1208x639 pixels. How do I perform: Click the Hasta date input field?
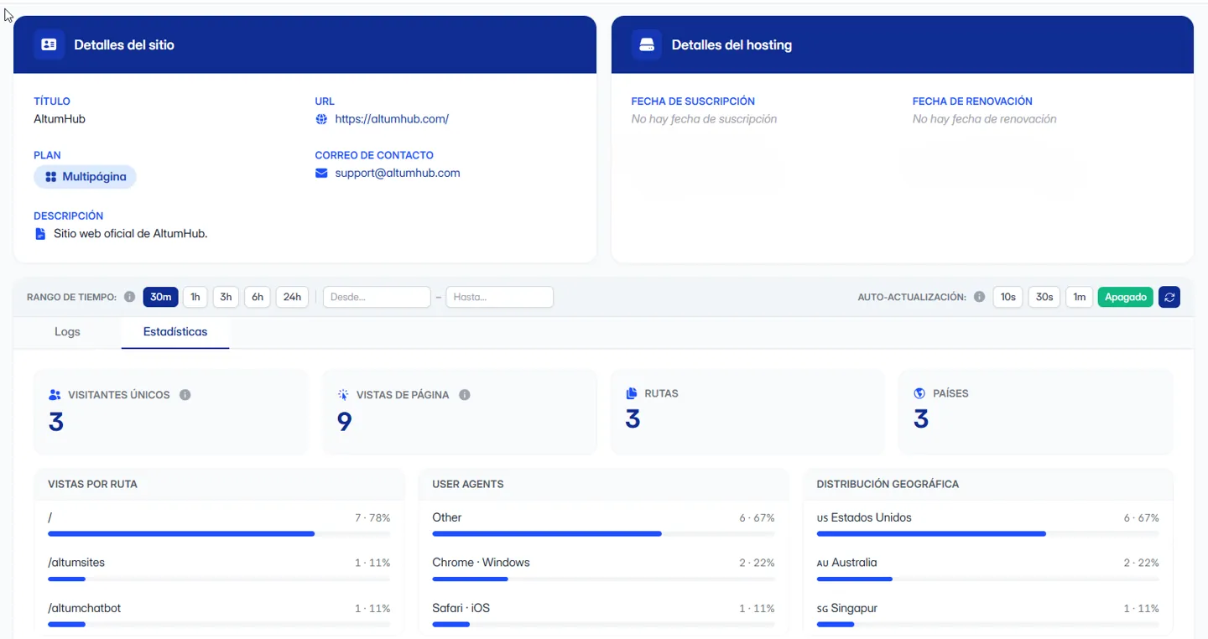(500, 297)
